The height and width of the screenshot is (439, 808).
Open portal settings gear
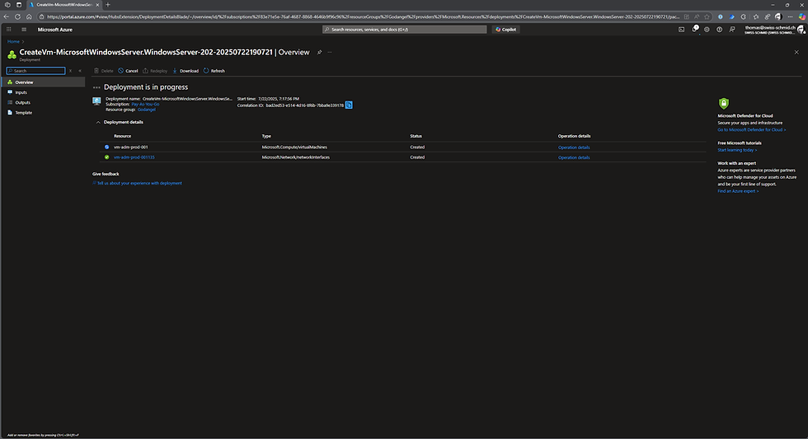pos(707,30)
